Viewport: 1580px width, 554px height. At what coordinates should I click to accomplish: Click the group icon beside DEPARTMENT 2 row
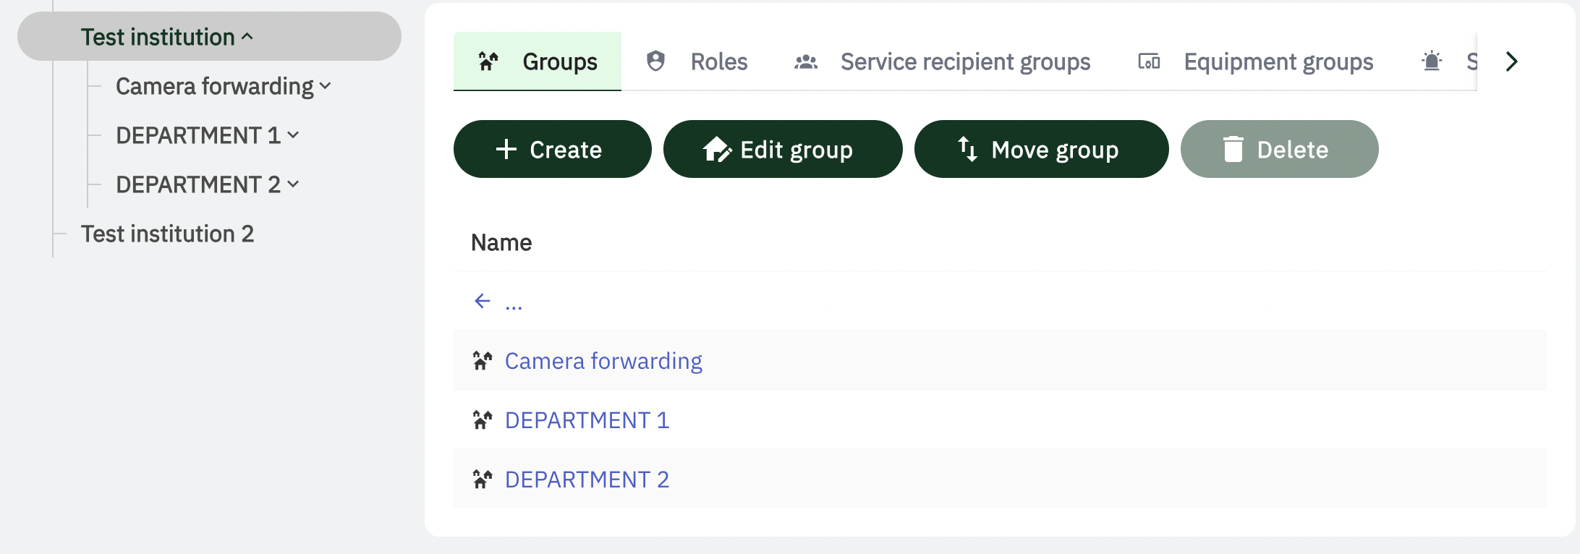coord(483,479)
